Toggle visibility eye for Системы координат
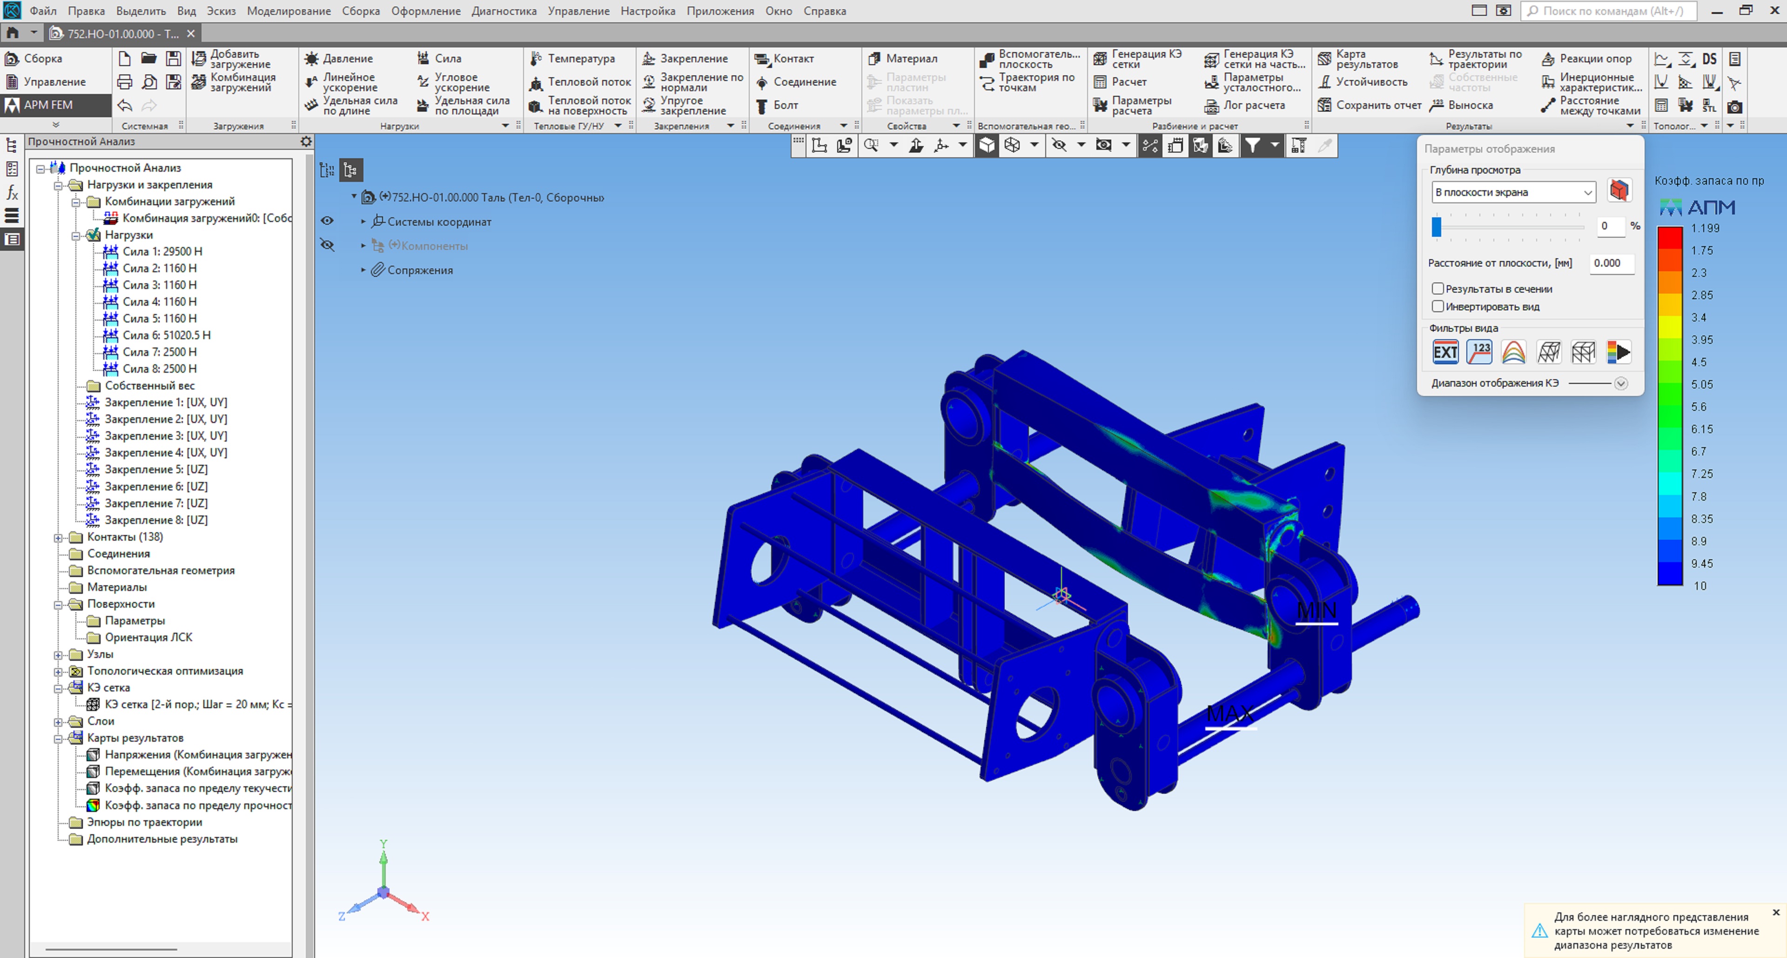Screen dimensions: 1787x958 (328, 221)
